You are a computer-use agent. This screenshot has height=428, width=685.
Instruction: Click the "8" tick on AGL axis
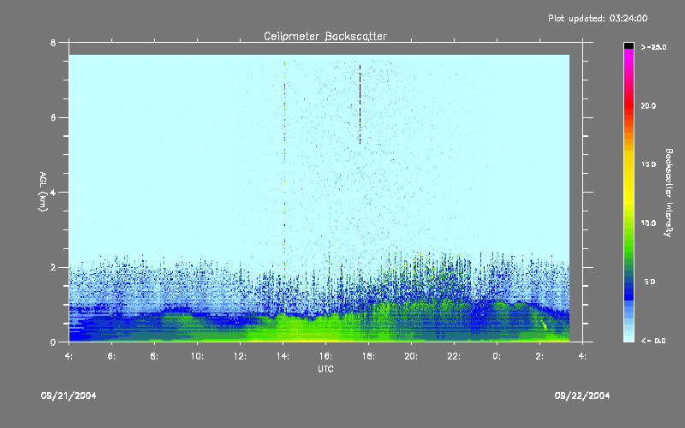[53, 43]
